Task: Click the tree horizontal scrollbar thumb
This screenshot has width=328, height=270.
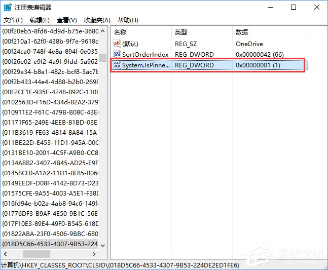Action: coord(37,254)
